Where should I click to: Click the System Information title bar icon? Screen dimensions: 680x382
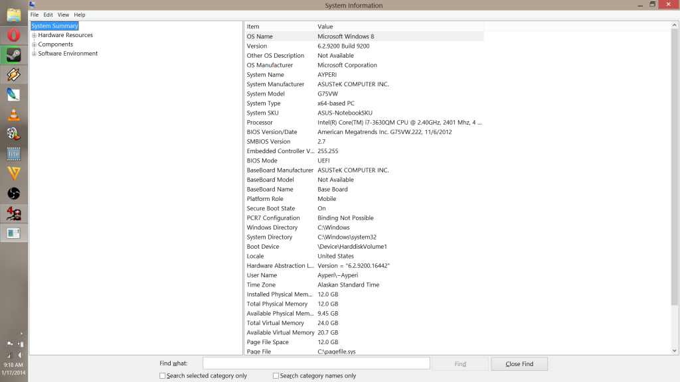click(x=32, y=5)
